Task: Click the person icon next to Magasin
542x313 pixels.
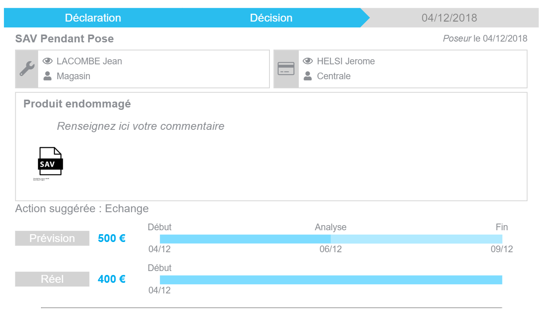Action: pyautogui.click(x=47, y=76)
